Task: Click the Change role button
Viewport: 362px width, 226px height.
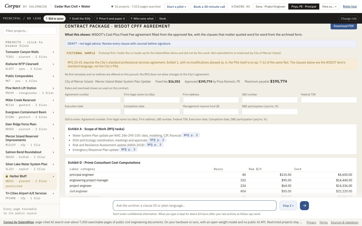Action: pyautogui.click(x=349, y=19)
